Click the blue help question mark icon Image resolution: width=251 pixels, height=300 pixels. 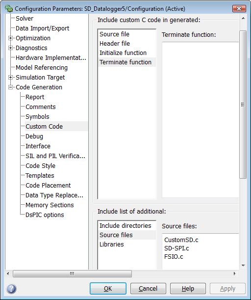tap(11, 289)
